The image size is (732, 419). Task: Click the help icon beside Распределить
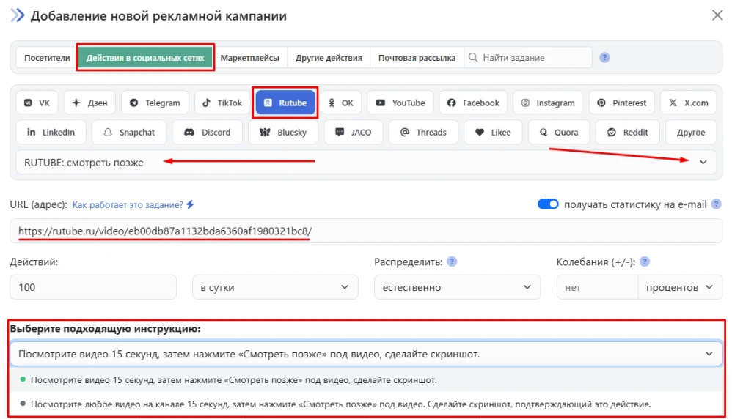(452, 262)
